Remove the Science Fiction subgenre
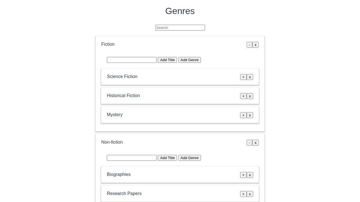Viewport: 360px width, 202px height. [x=250, y=77]
